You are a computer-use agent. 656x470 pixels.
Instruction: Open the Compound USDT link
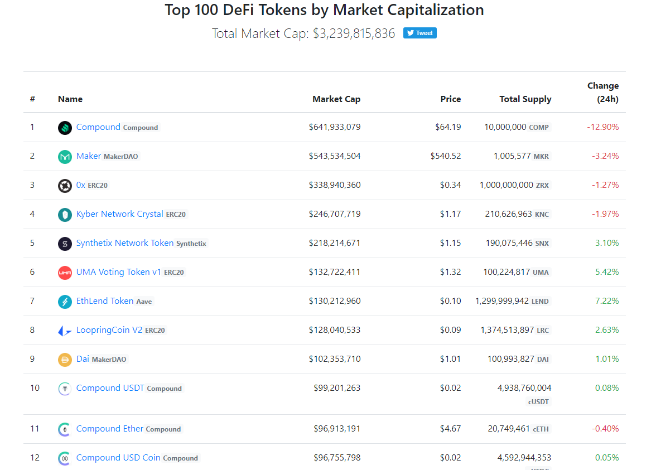point(110,388)
